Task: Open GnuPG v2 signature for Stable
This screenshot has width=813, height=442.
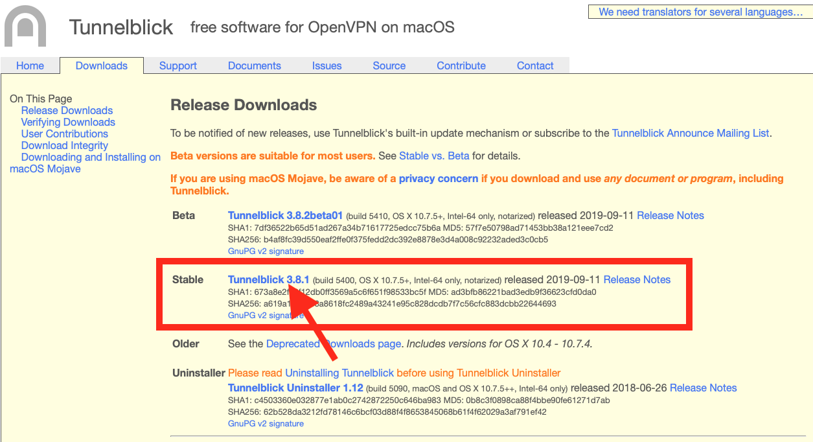Action: (266, 315)
